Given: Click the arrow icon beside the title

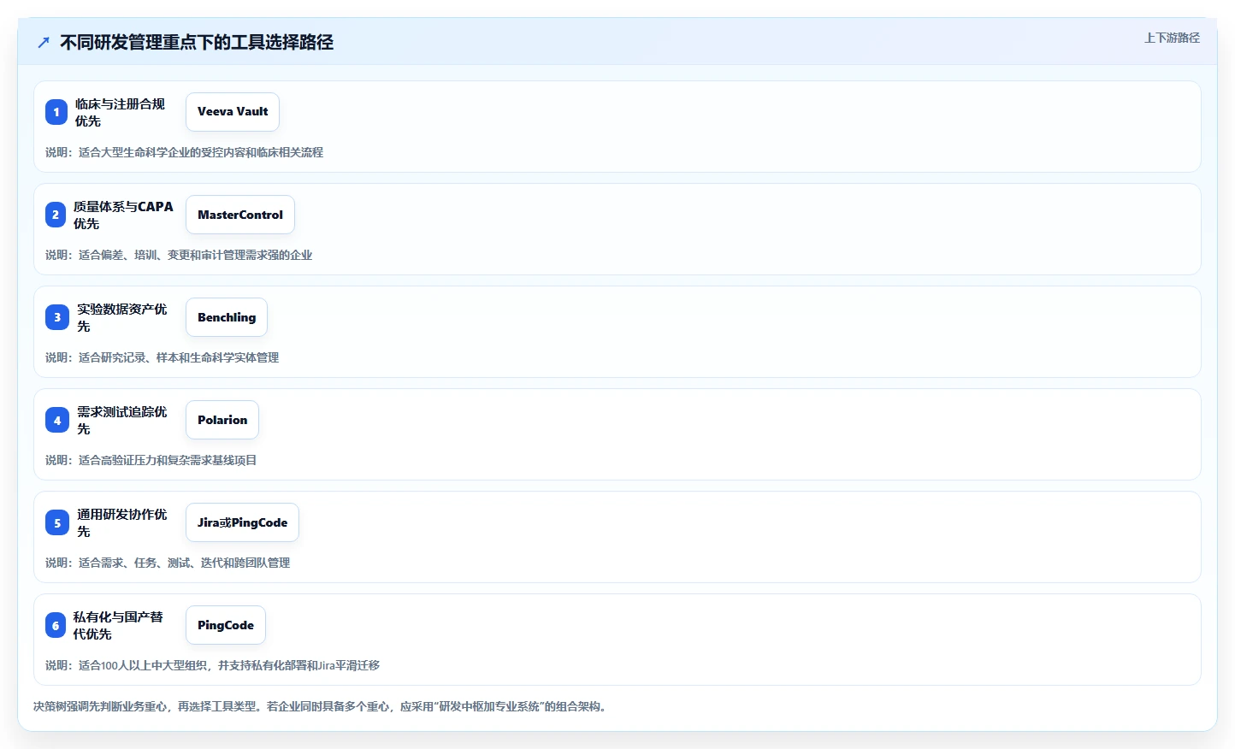Looking at the screenshot, I should pyautogui.click(x=44, y=42).
